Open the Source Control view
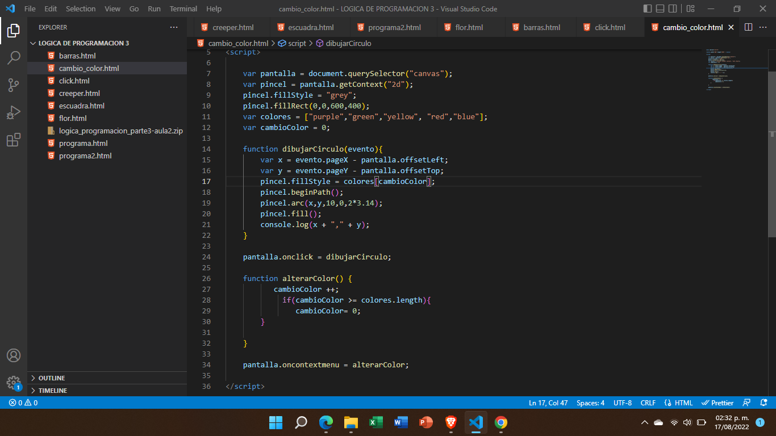776x436 pixels. 14,85
